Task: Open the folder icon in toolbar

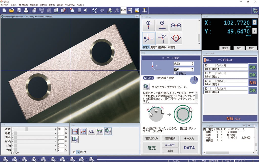Action: (x=12, y=10)
